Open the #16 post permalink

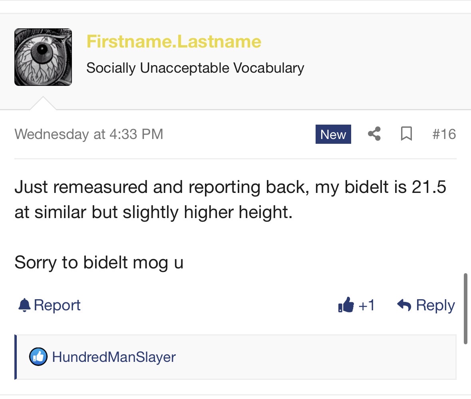(444, 134)
